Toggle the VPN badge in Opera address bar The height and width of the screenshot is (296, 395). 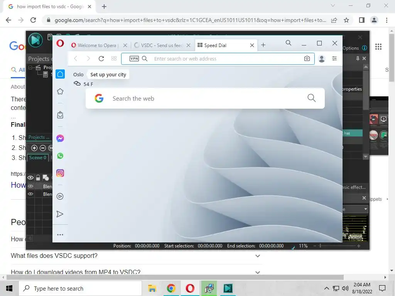click(x=134, y=59)
